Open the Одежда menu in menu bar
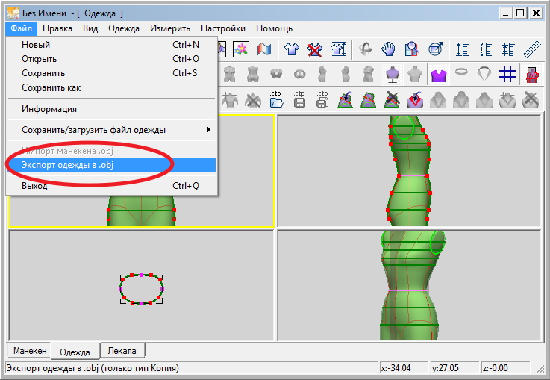The height and width of the screenshot is (380, 550). click(x=124, y=28)
